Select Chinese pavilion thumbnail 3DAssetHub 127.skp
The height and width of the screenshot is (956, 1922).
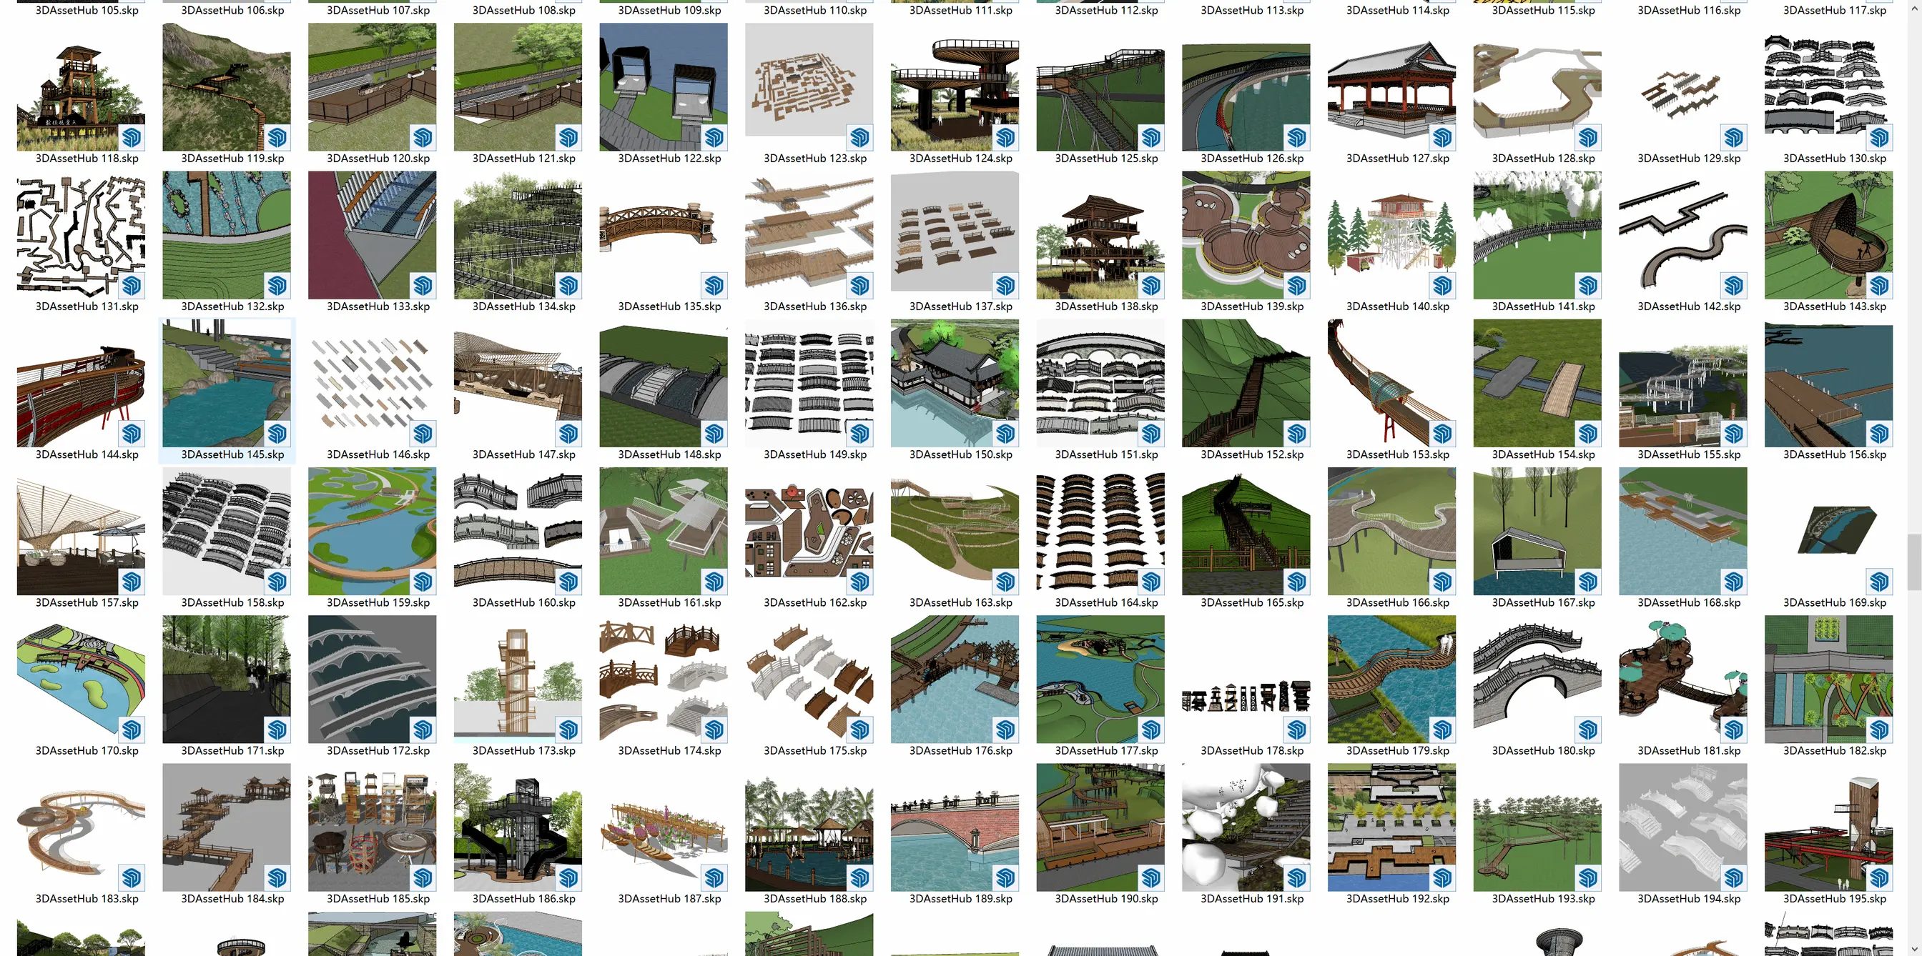coord(1391,87)
